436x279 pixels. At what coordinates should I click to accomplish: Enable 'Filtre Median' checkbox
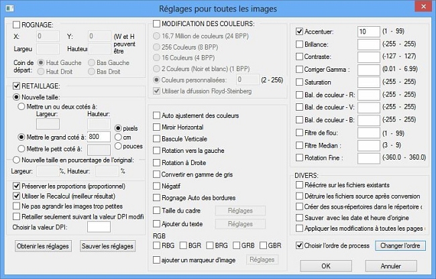pos(299,146)
